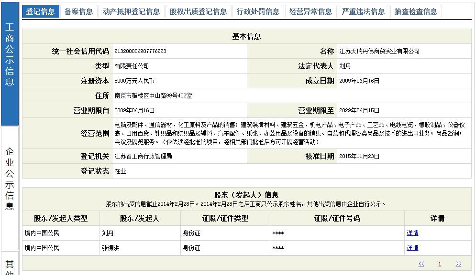Click the 基本信息 section header
This screenshot has height=275, width=475.
click(x=247, y=36)
